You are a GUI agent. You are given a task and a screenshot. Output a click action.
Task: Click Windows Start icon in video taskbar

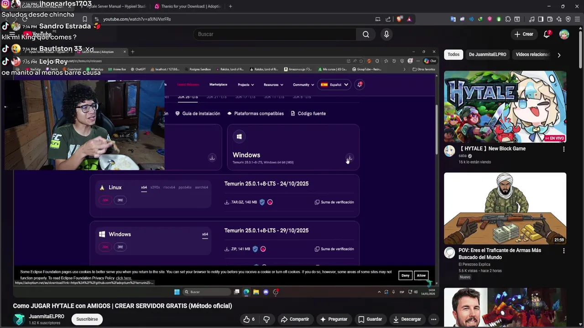pyautogui.click(x=177, y=292)
